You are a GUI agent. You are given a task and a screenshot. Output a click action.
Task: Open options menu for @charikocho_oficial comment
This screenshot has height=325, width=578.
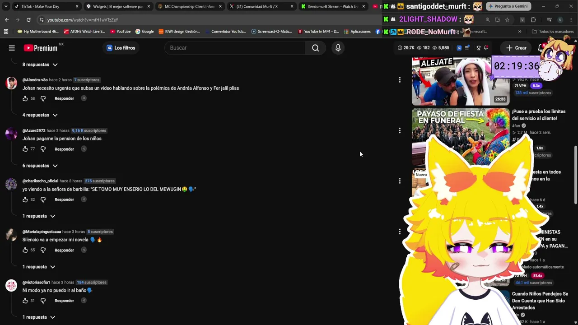(x=400, y=181)
